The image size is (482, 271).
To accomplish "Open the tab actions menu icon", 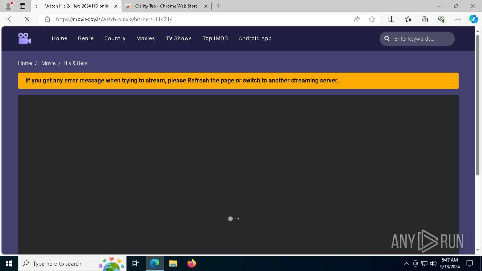I will [23, 6].
